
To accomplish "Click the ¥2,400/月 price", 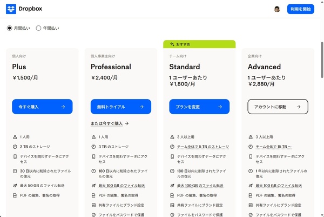I will tap(104, 77).
